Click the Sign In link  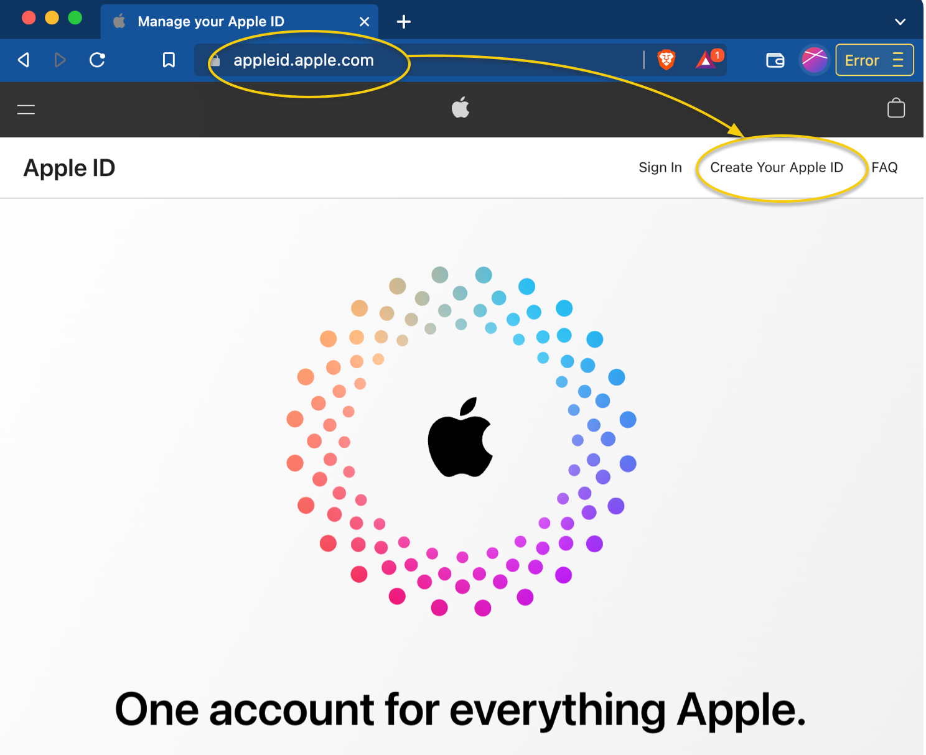660,167
